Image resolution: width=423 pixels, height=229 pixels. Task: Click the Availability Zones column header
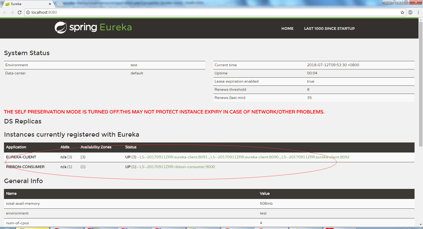pos(96,147)
